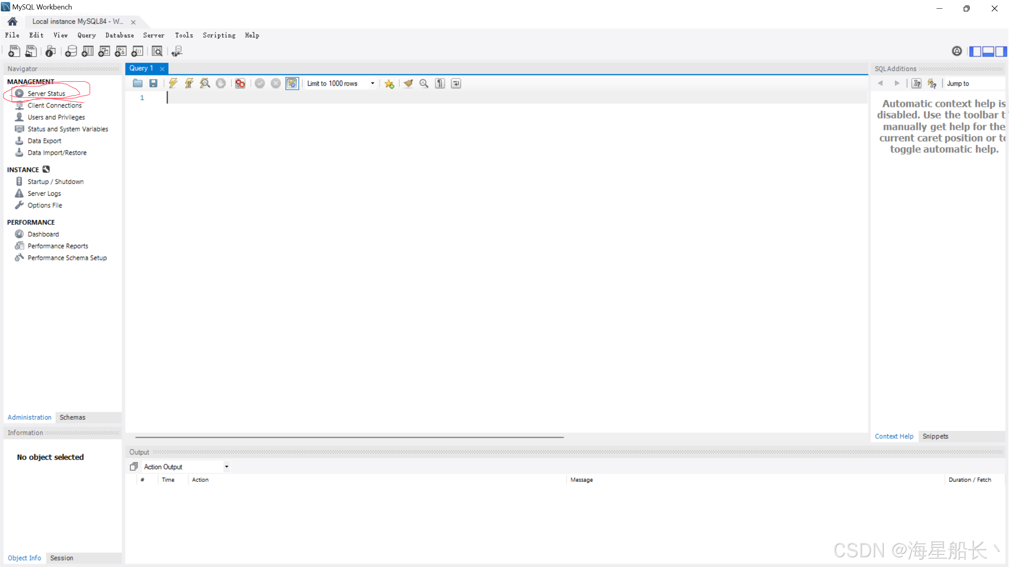The width and height of the screenshot is (1009, 567).
Task: Open the Server menu
Action: point(154,35)
